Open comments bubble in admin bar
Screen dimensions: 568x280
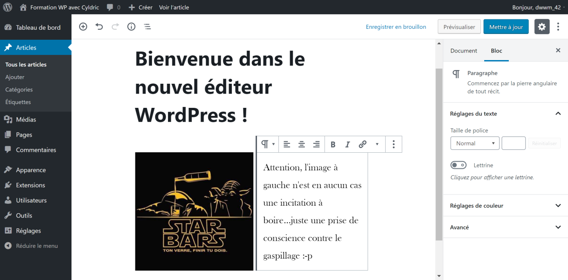[x=110, y=8]
